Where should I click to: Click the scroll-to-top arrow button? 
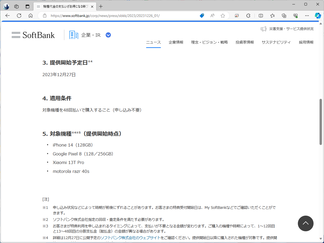(x=305, y=223)
